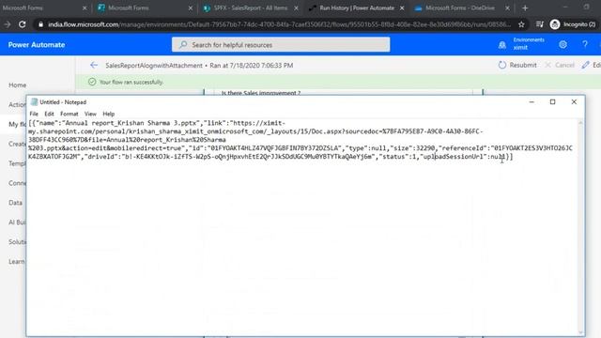Click the "uploadSessionUrl" text in Notepad
Viewport: 601px width, 338px height.
[454, 157]
